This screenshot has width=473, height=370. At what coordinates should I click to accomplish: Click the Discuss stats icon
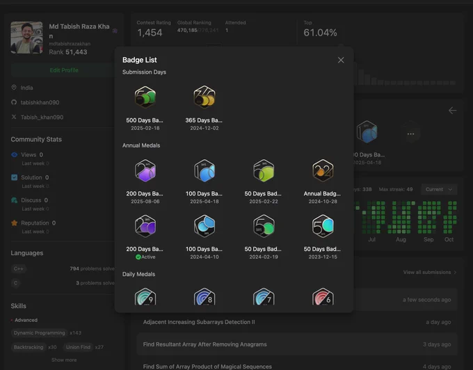click(x=14, y=200)
